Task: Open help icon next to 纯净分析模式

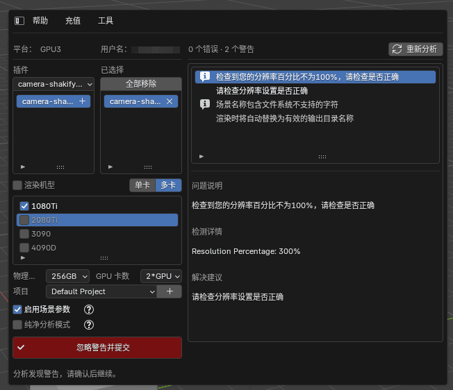Action: tap(89, 325)
